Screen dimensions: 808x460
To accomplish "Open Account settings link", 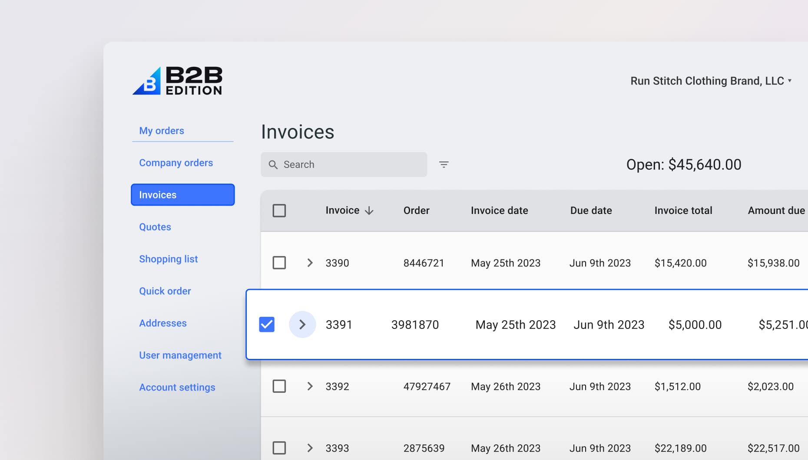I will [177, 387].
